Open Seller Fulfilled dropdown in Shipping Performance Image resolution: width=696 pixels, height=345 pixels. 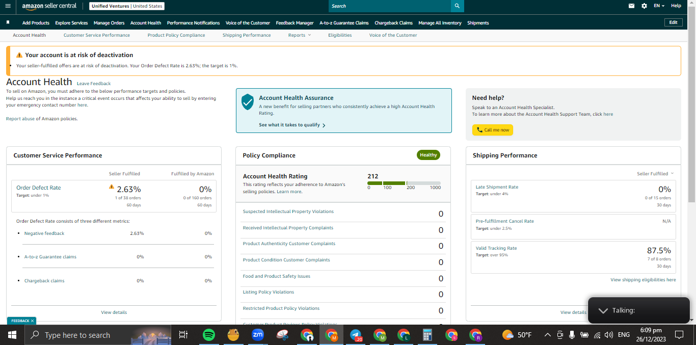pyautogui.click(x=655, y=174)
